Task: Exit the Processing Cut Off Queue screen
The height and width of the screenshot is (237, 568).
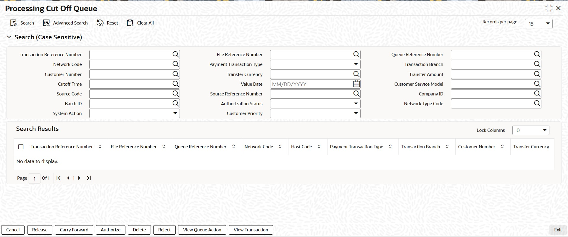Action: point(558,230)
